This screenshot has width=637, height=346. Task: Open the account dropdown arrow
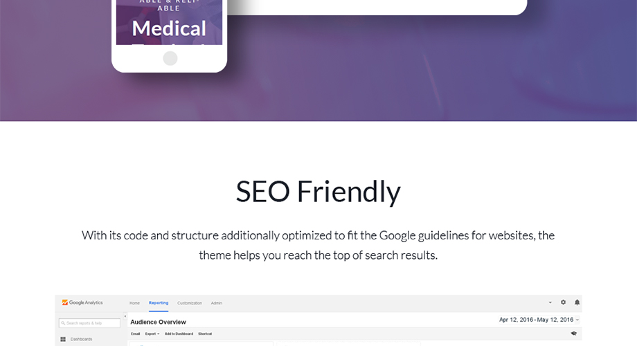(550, 302)
